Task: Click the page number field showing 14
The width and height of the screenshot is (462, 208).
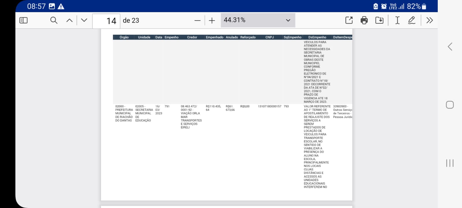Action: (x=106, y=21)
